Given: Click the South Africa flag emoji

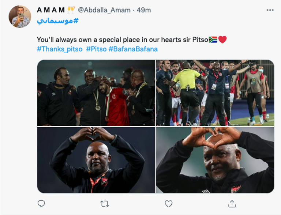Looking at the screenshot, I should pyautogui.click(x=213, y=39).
